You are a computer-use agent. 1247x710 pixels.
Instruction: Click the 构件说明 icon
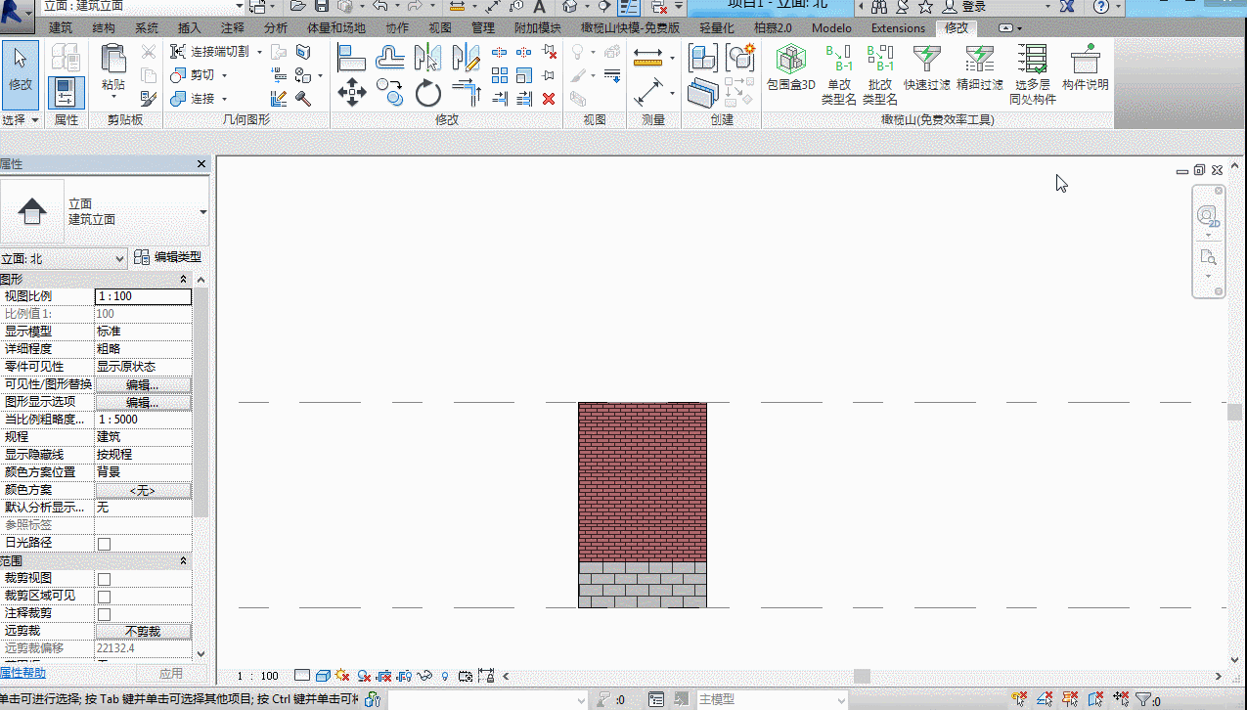point(1086,67)
